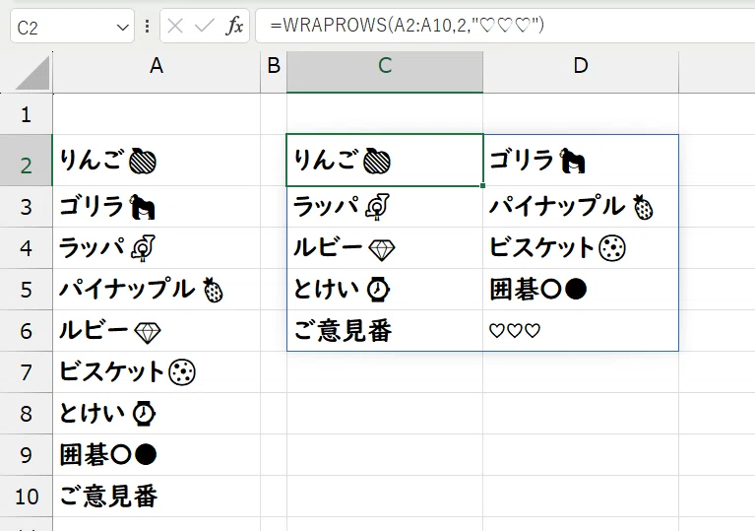
Task: Select cell D6 with three hearts
Action: pos(581,331)
